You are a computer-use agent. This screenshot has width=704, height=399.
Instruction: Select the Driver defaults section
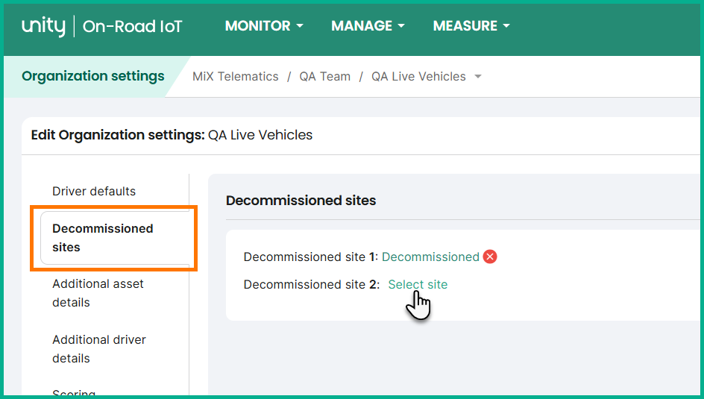94,191
